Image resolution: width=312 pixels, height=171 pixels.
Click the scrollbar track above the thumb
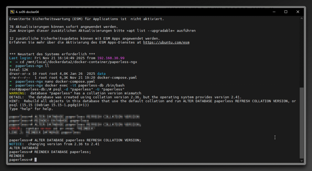pyautogui.click(x=302, y=52)
